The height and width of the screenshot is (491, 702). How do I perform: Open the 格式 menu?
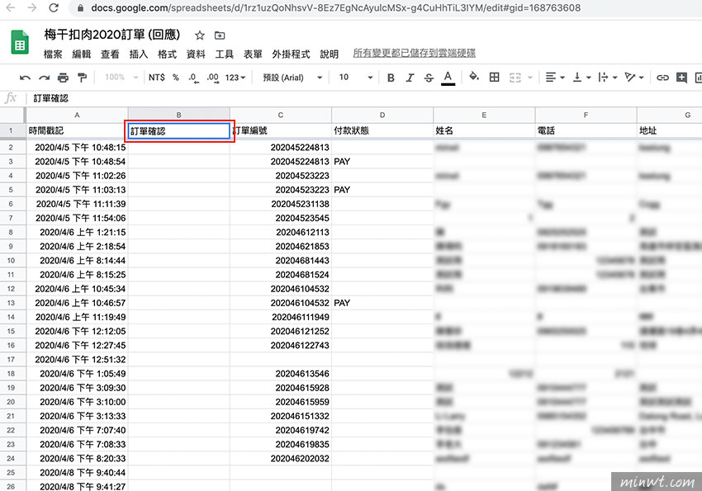click(x=167, y=54)
